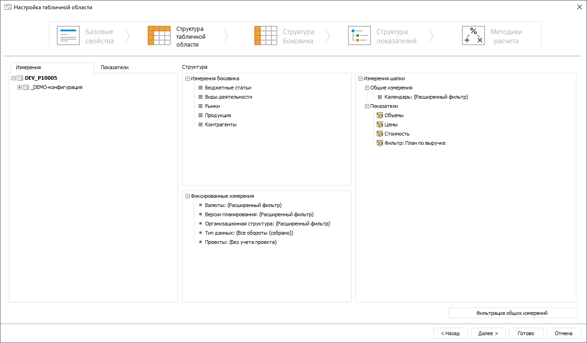Select Продукция row text

(x=218, y=115)
